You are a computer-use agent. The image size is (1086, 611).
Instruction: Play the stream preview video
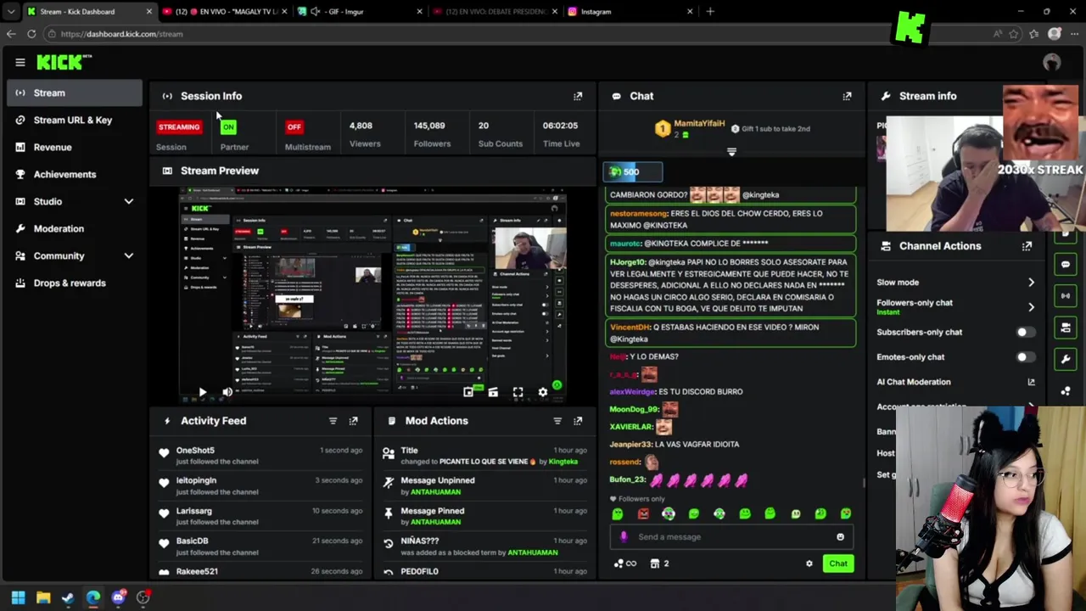point(202,392)
